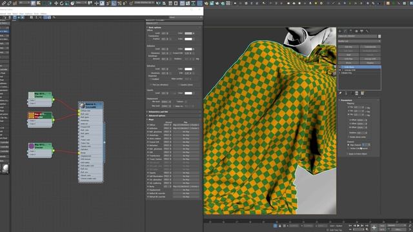Open the Select menu in Material Editor
This screenshot has width=413, height=232.
tap(15, 14)
